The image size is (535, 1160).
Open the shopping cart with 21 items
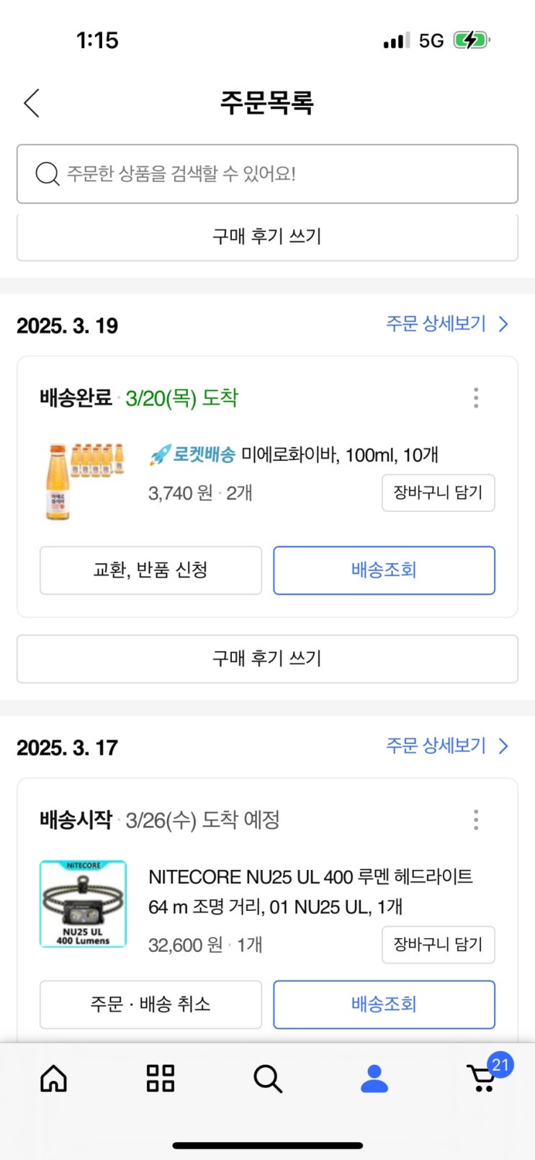point(482,1078)
